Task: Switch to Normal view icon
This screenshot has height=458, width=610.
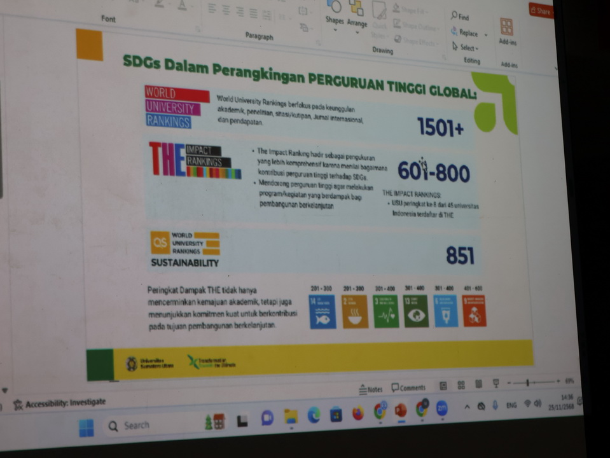Action: tap(443, 385)
